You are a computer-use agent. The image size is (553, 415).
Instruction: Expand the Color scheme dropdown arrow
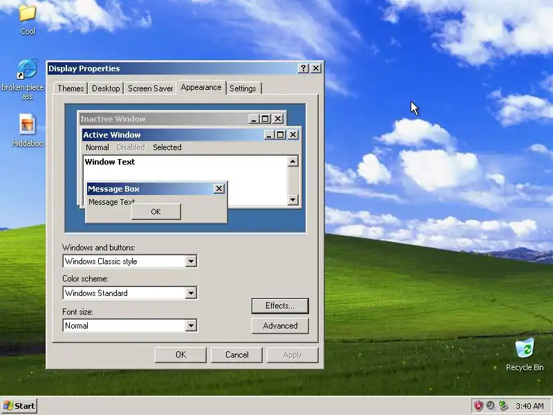pyautogui.click(x=191, y=293)
